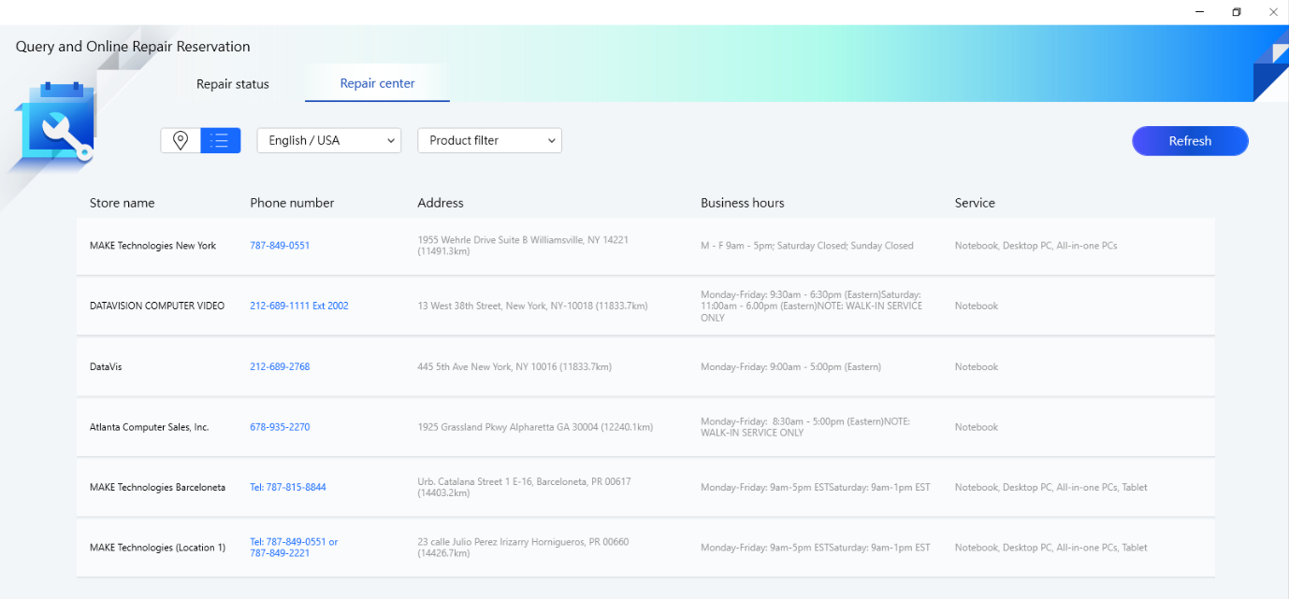Viewport: 1289px width, 599px height.
Task: Call 787-849-0551 for MAKE Technologies New York
Action: click(280, 246)
